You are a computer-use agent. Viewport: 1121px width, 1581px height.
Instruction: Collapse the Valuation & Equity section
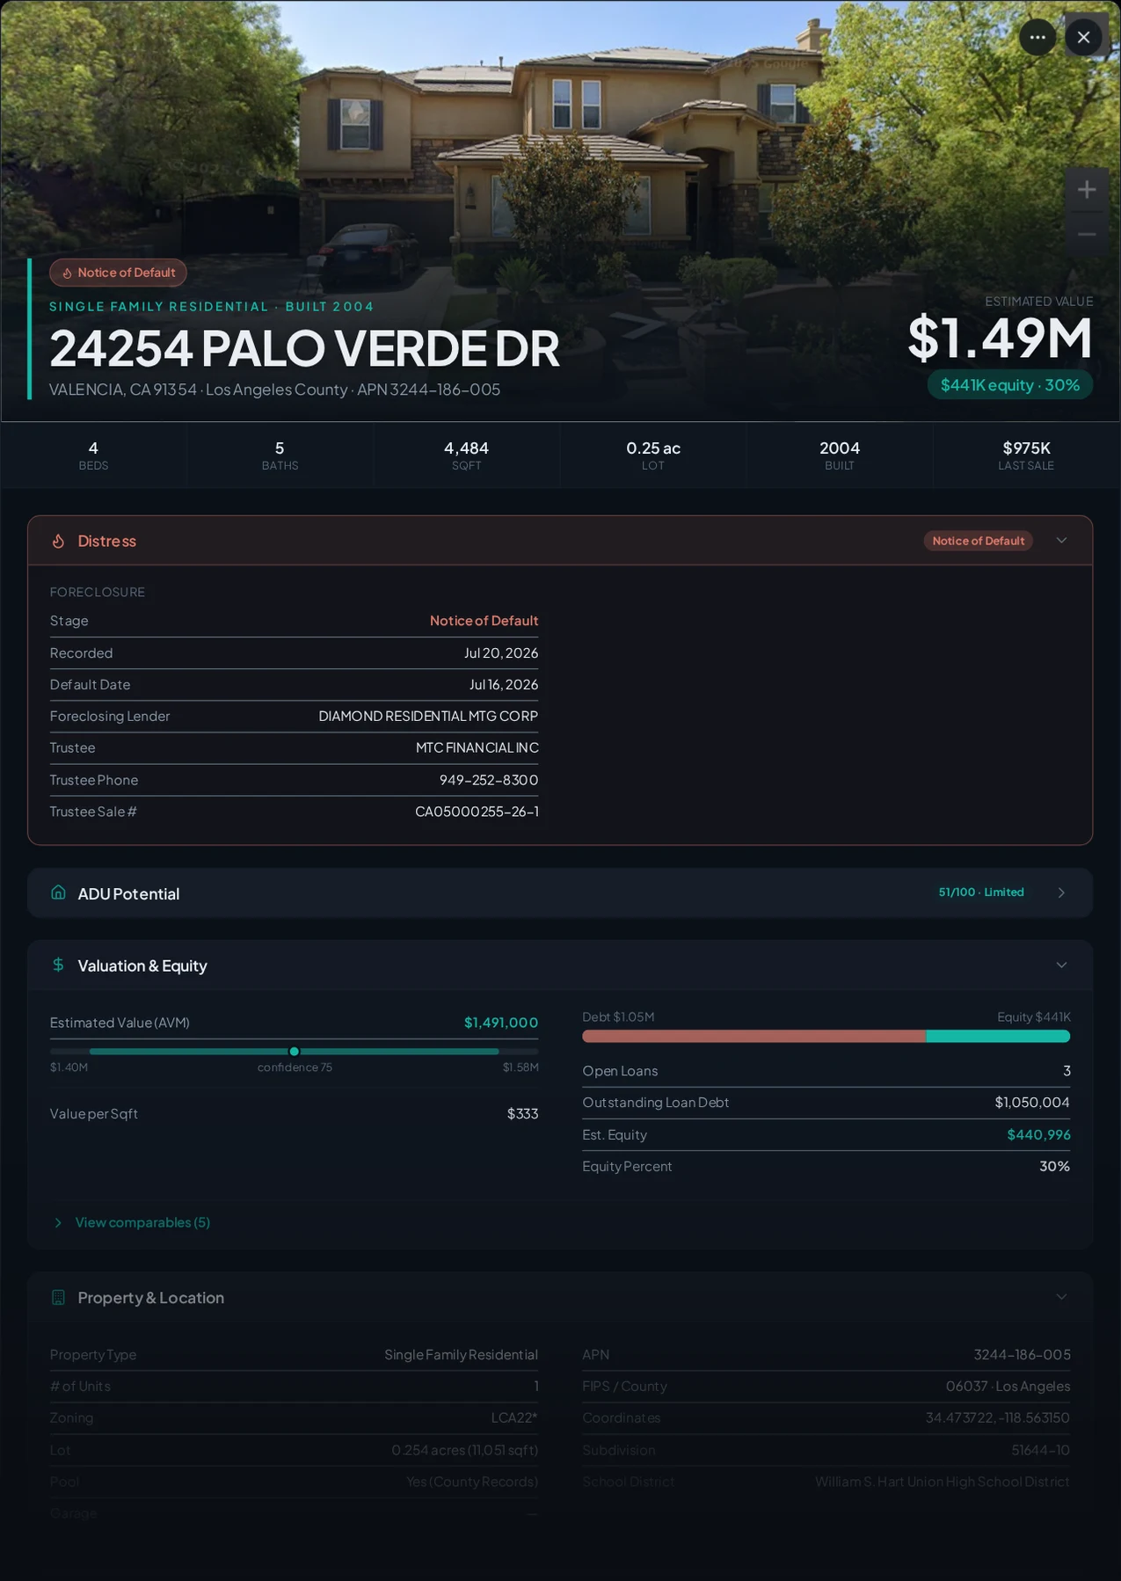click(1061, 965)
